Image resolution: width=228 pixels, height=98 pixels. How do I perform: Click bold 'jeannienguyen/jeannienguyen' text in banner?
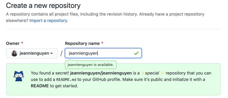tap(101, 73)
